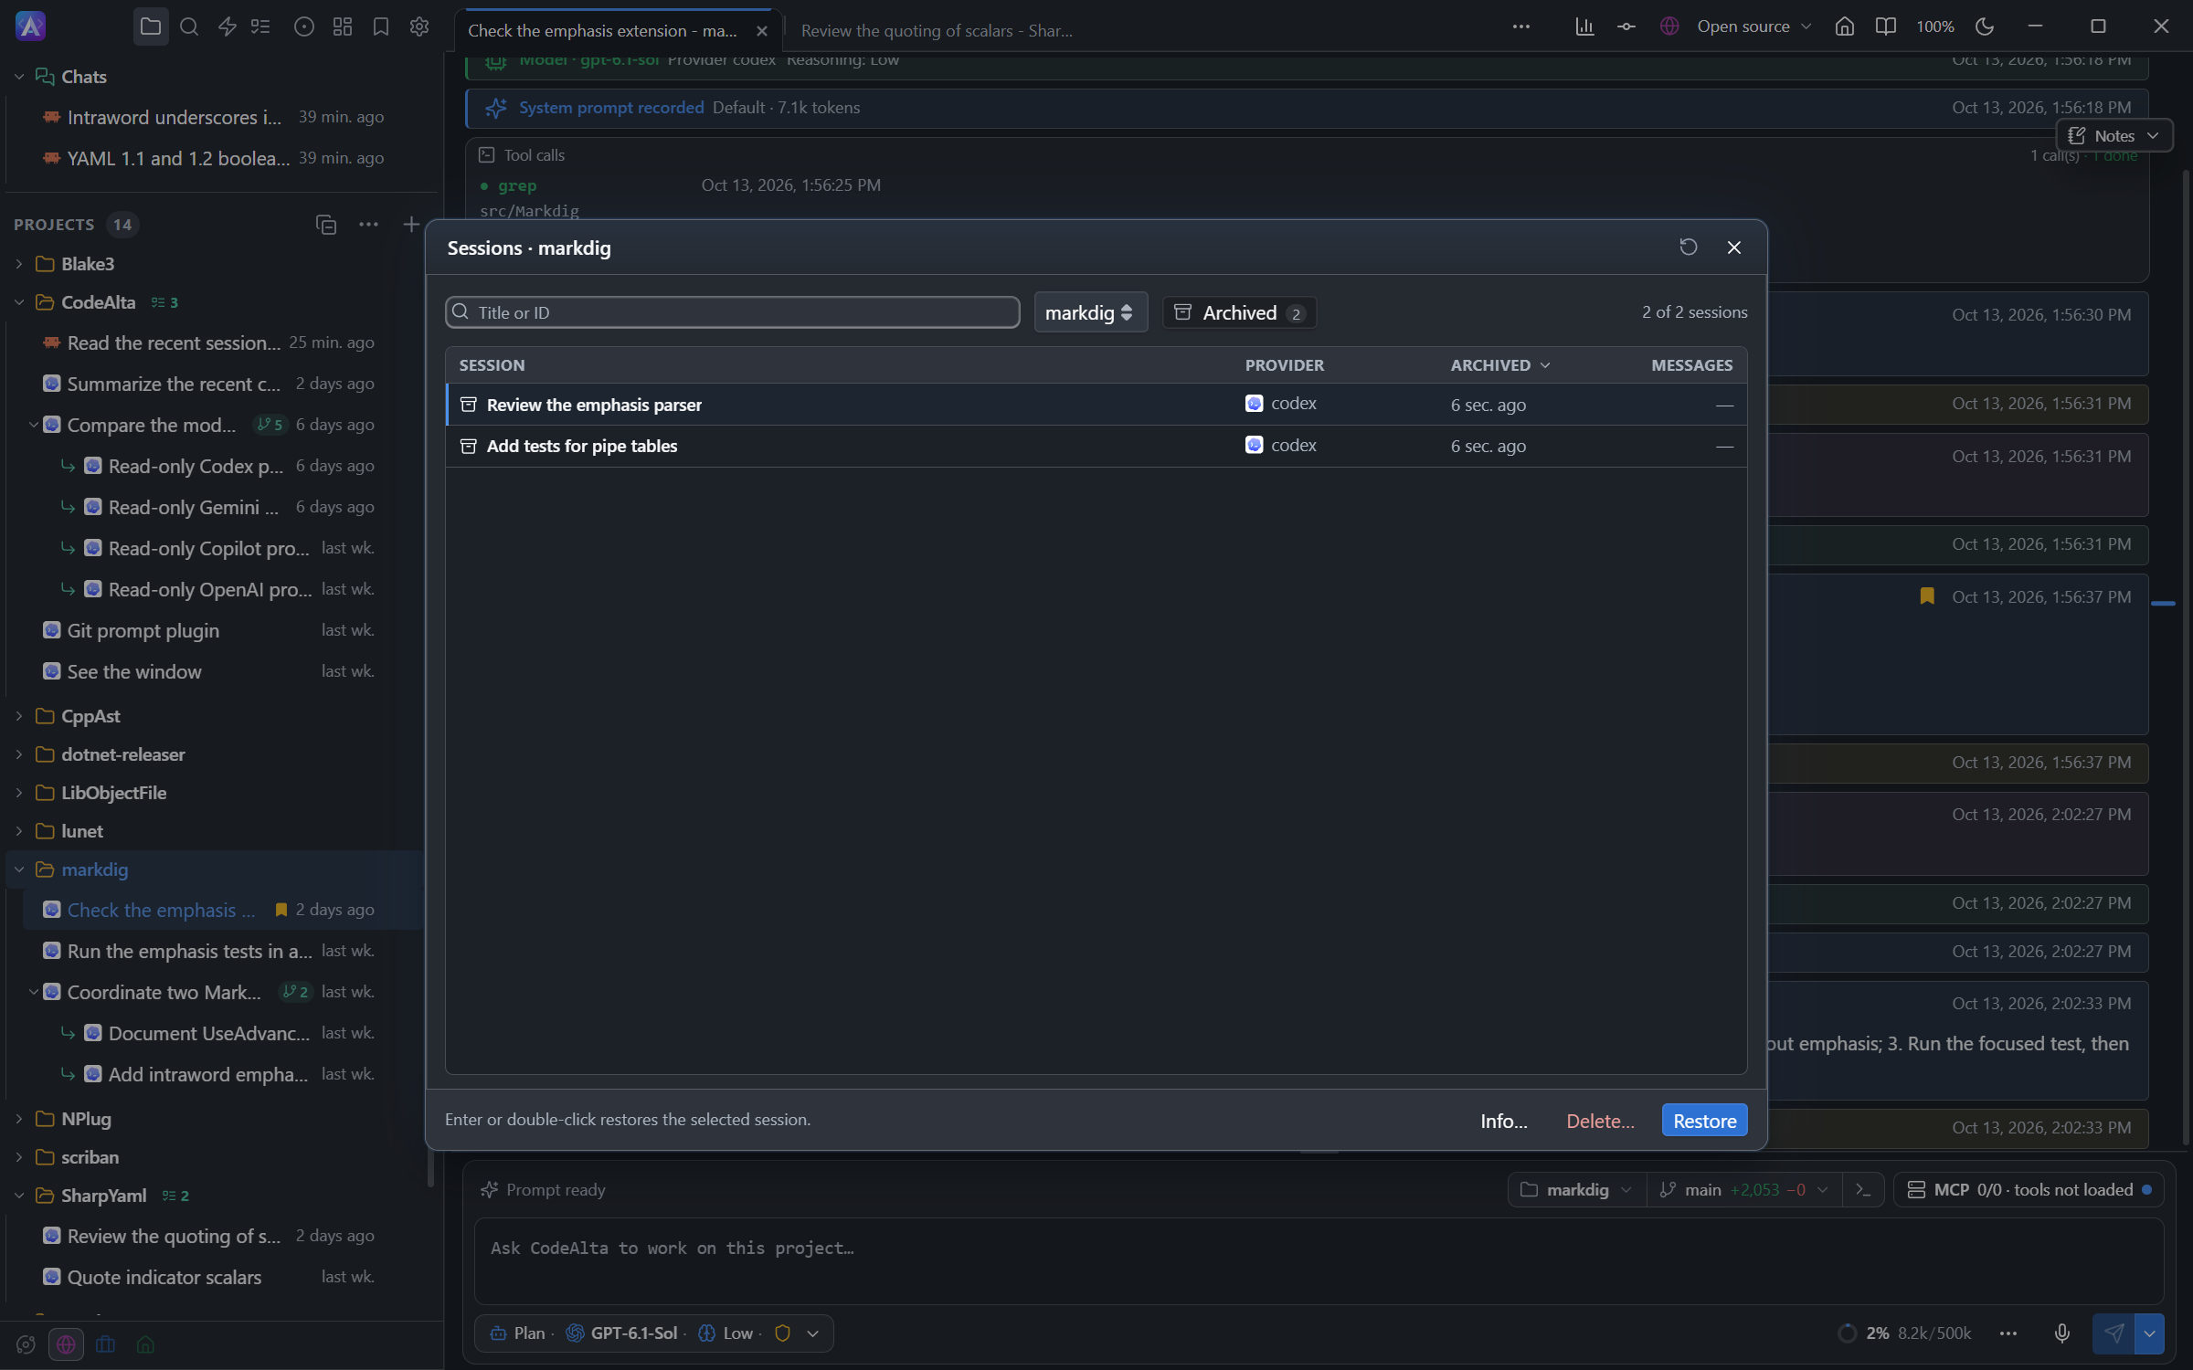Viewport: 2193px width, 1370px height.
Task: Open the bar chart statistics icon
Action: click(1584, 26)
